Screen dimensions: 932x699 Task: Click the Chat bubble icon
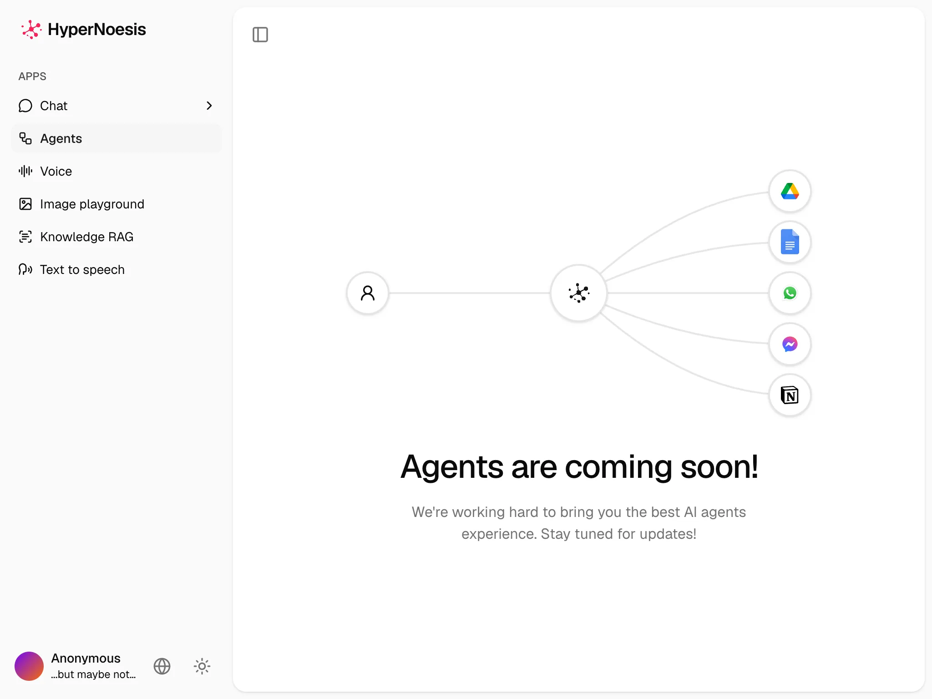click(25, 106)
